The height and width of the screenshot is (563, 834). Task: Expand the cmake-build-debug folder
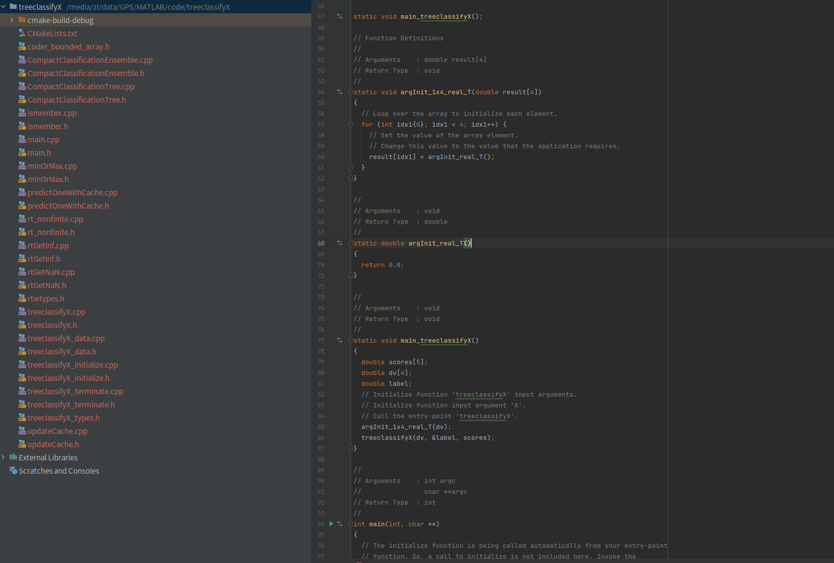tap(12, 20)
